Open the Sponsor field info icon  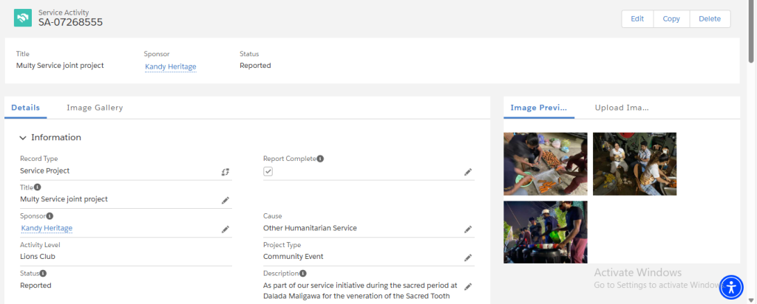(x=50, y=216)
